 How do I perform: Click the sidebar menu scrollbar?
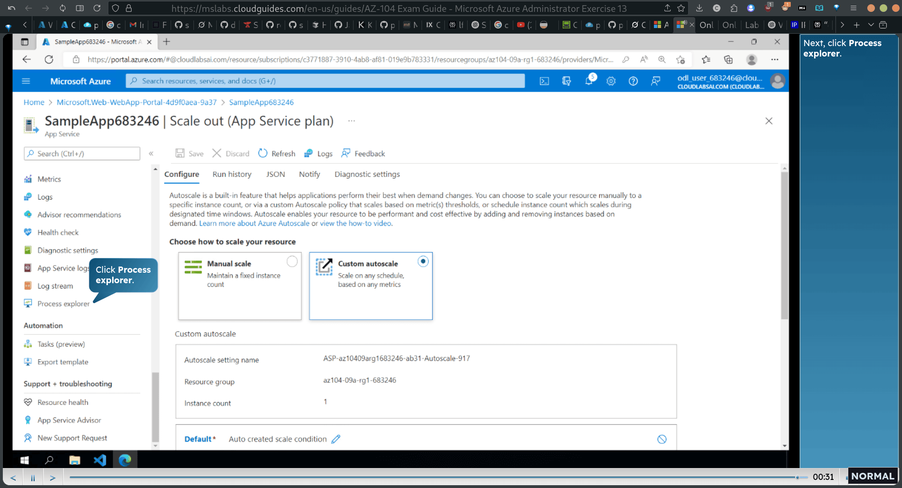point(155,407)
